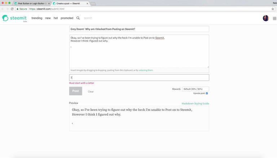Close the Create a post tab
Viewport: 277px width, 158px height.
point(87,4)
